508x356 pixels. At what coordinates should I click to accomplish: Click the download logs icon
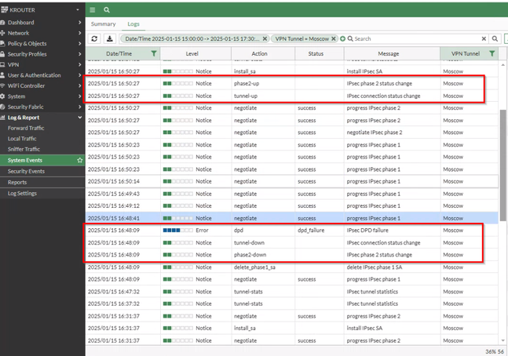pyautogui.click(x=110, y=38)
